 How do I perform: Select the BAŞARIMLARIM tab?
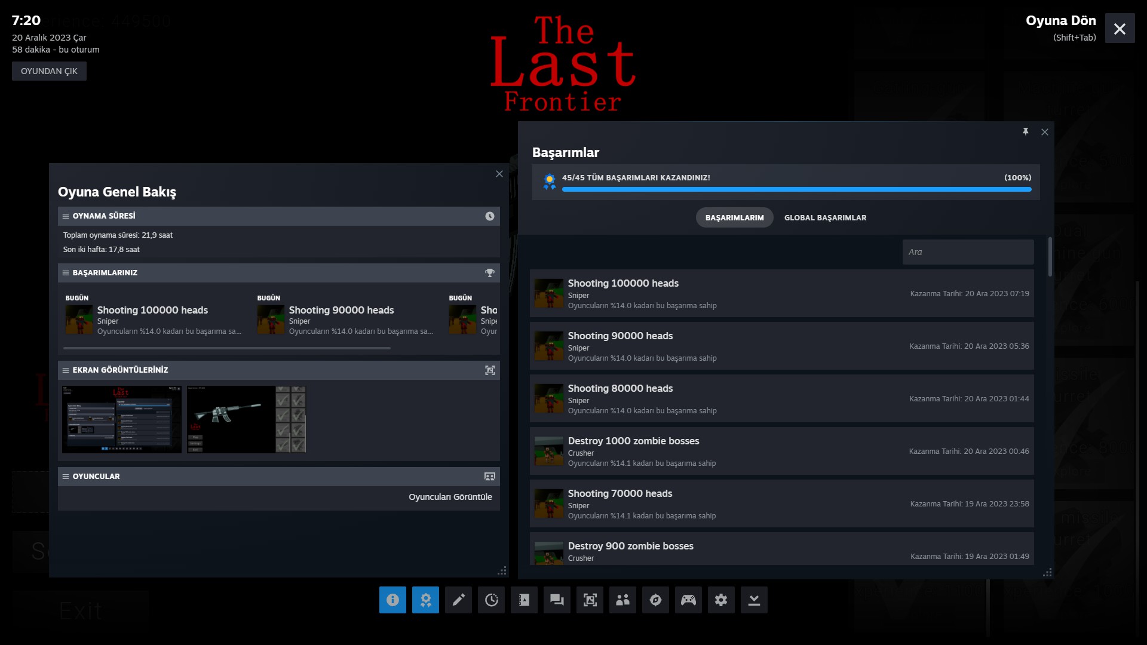tap(734, 218)
